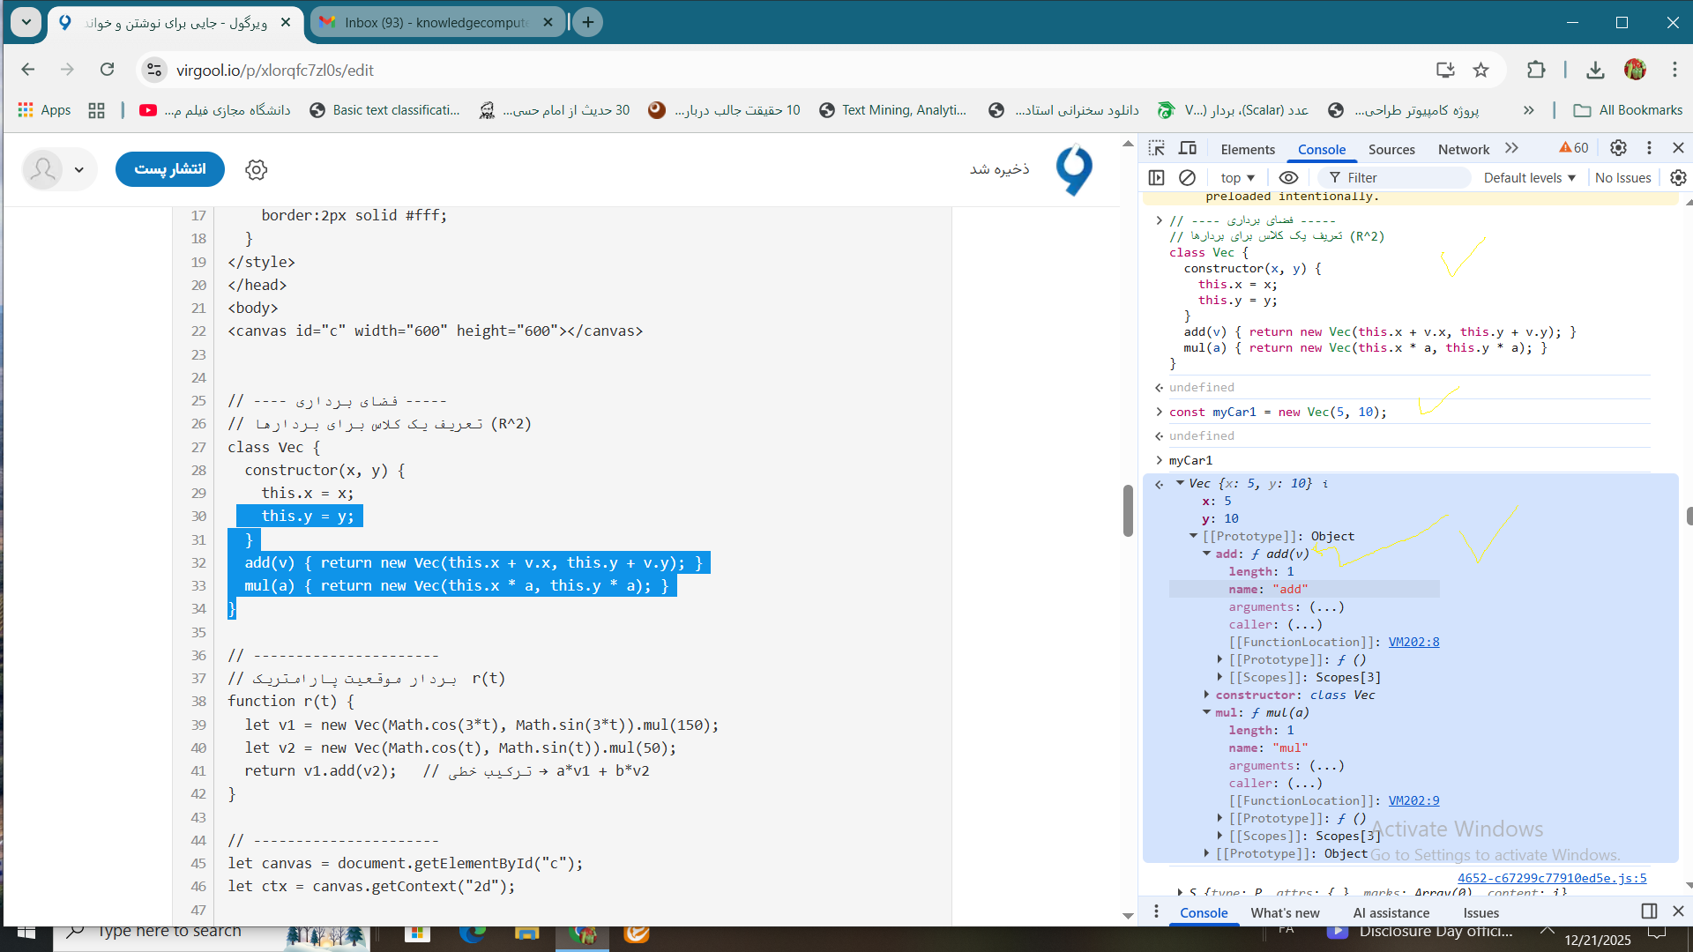Open Virgool post settings gear icon
The image size is (1693, 952).
(256, 169)
